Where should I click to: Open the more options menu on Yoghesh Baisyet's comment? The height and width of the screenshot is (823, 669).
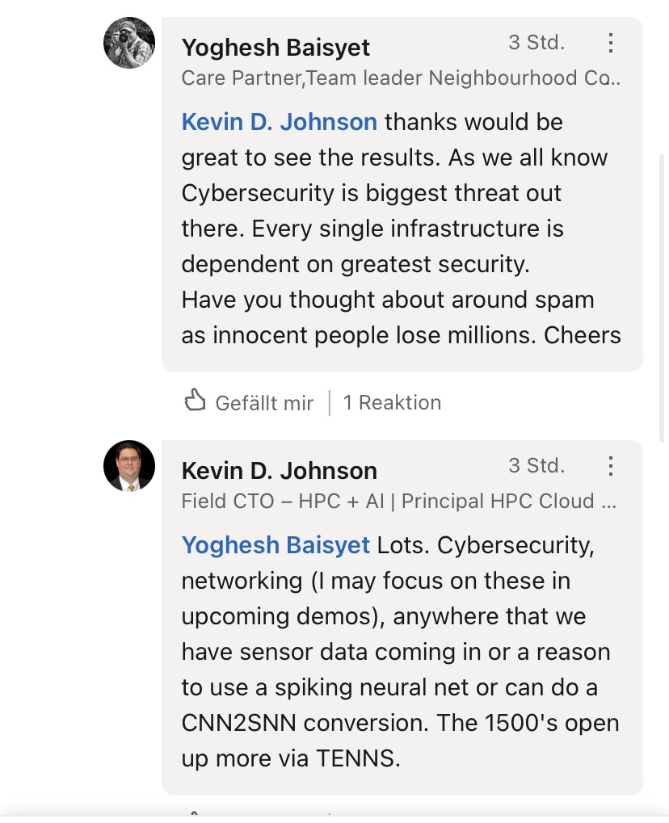[611, 43]
